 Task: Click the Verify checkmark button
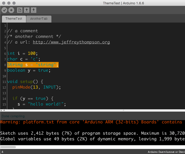pos(4,10)
